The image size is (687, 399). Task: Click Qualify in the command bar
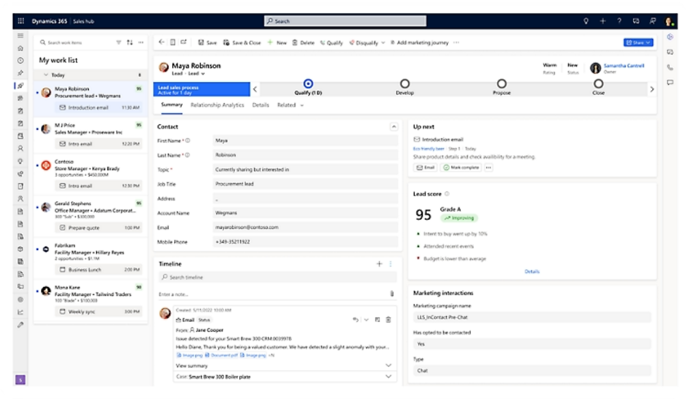tap(331, 42)
